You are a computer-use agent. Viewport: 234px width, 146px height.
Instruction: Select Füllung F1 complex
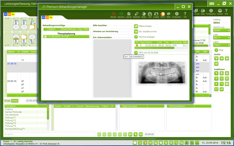click(x=10, y=118)
